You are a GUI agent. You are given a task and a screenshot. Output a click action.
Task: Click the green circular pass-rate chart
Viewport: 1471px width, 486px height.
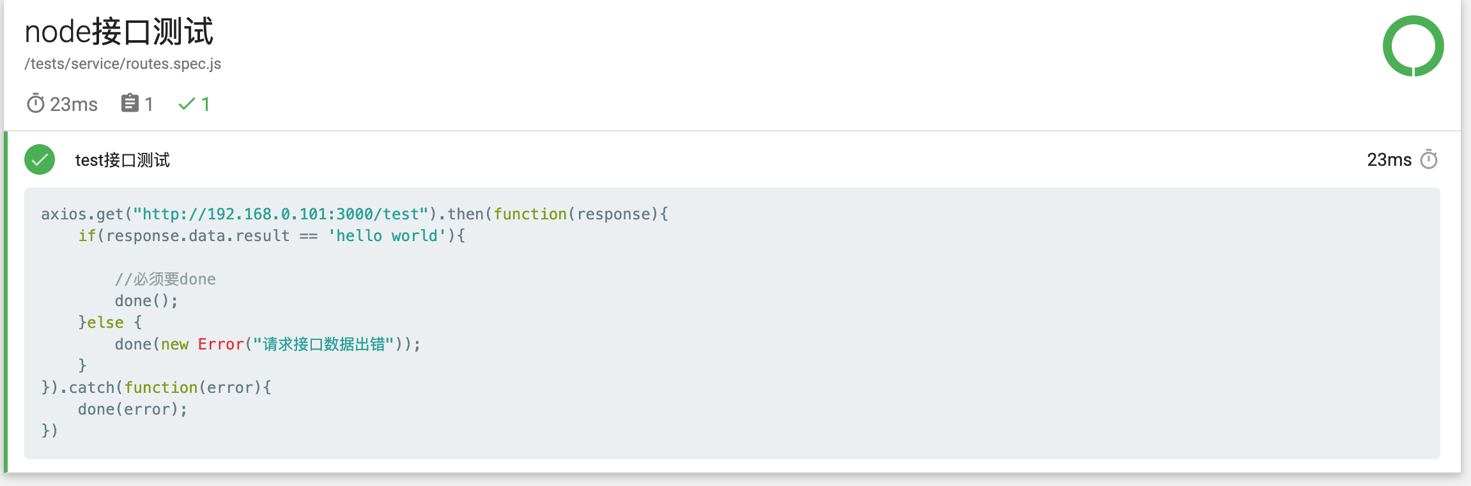[x=1413, y=46]
